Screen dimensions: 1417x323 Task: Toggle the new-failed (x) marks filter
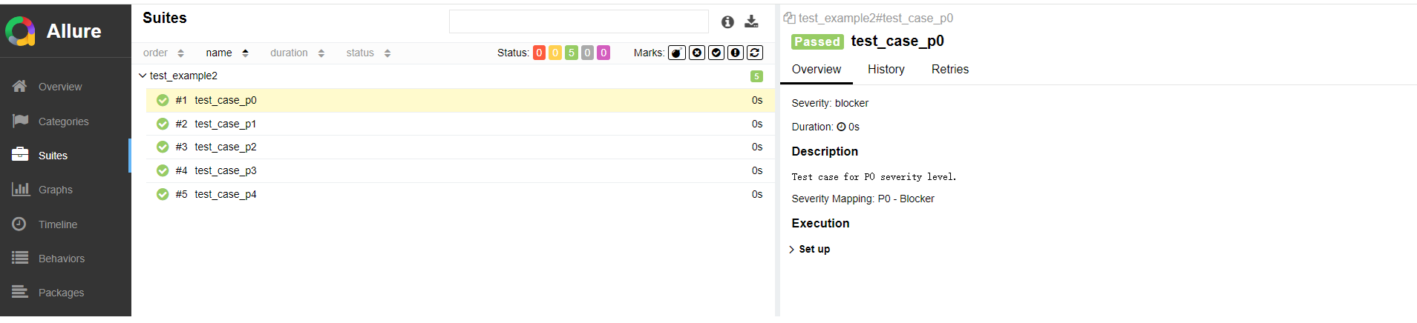click(696, 53)
